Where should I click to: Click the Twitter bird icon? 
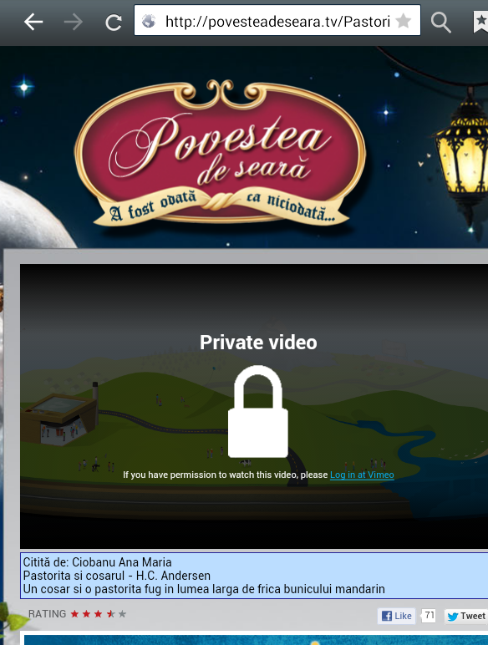pyautogui.click(x=453, y=617)
